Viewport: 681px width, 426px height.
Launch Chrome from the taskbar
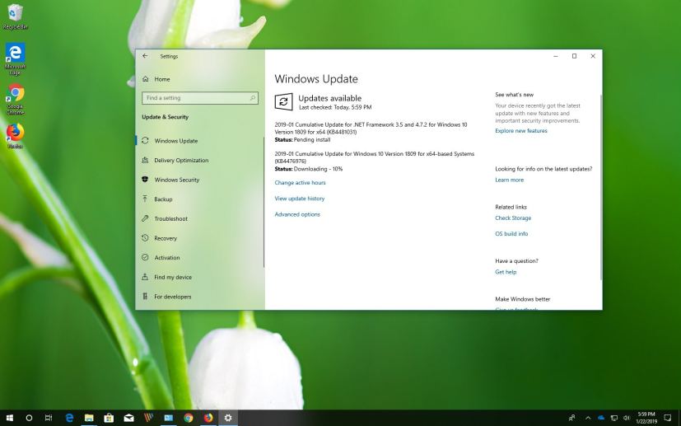pos(188,418)
